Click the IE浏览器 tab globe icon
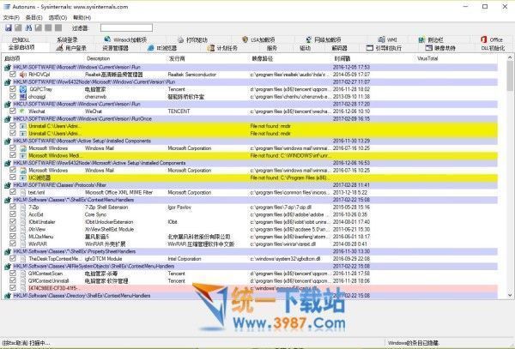This screenshot has width=515, height=349. pyautogui.click(x=150, y=48)
